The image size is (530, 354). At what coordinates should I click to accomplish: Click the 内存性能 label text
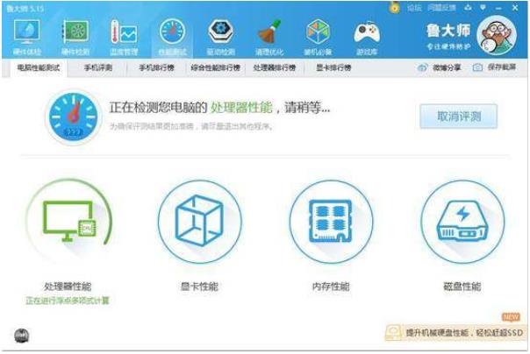pyautogui.click(x=331, y=287)
